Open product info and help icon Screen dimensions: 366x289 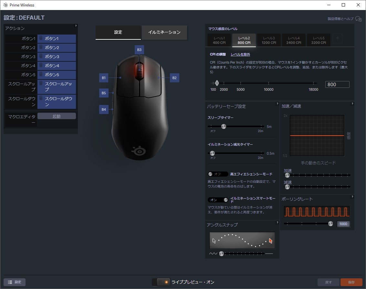point(358,19)
